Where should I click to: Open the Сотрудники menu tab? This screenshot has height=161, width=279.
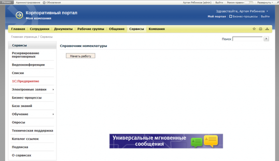[39, 29]
